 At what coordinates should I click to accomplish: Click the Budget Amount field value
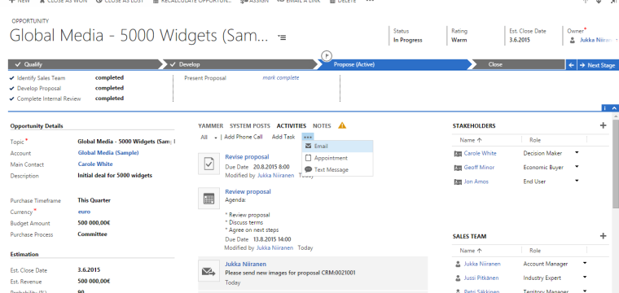94,223
